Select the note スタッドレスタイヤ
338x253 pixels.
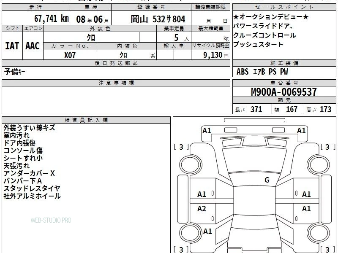tap(32, 188)
